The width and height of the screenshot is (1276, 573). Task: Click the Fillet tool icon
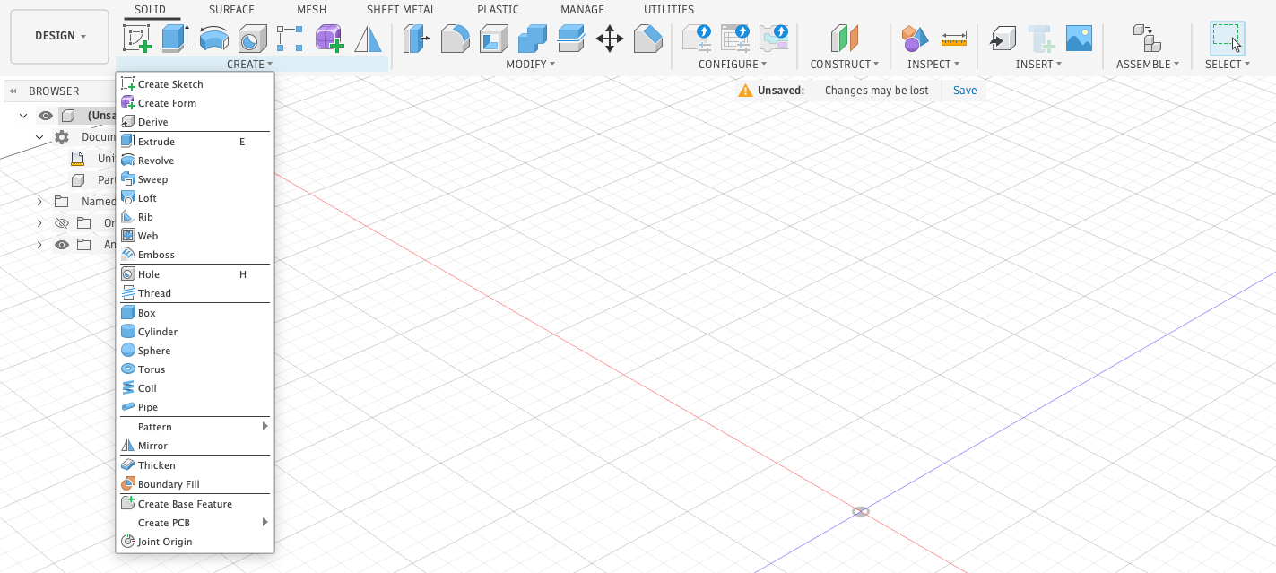(x=456, y=38)
